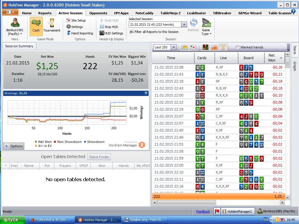Toggle Net Won legend swatch
The image size is (299, 224).
coord(36,142)
